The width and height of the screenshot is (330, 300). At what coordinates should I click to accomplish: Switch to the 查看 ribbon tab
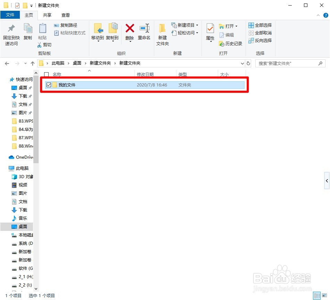(66, 15)
